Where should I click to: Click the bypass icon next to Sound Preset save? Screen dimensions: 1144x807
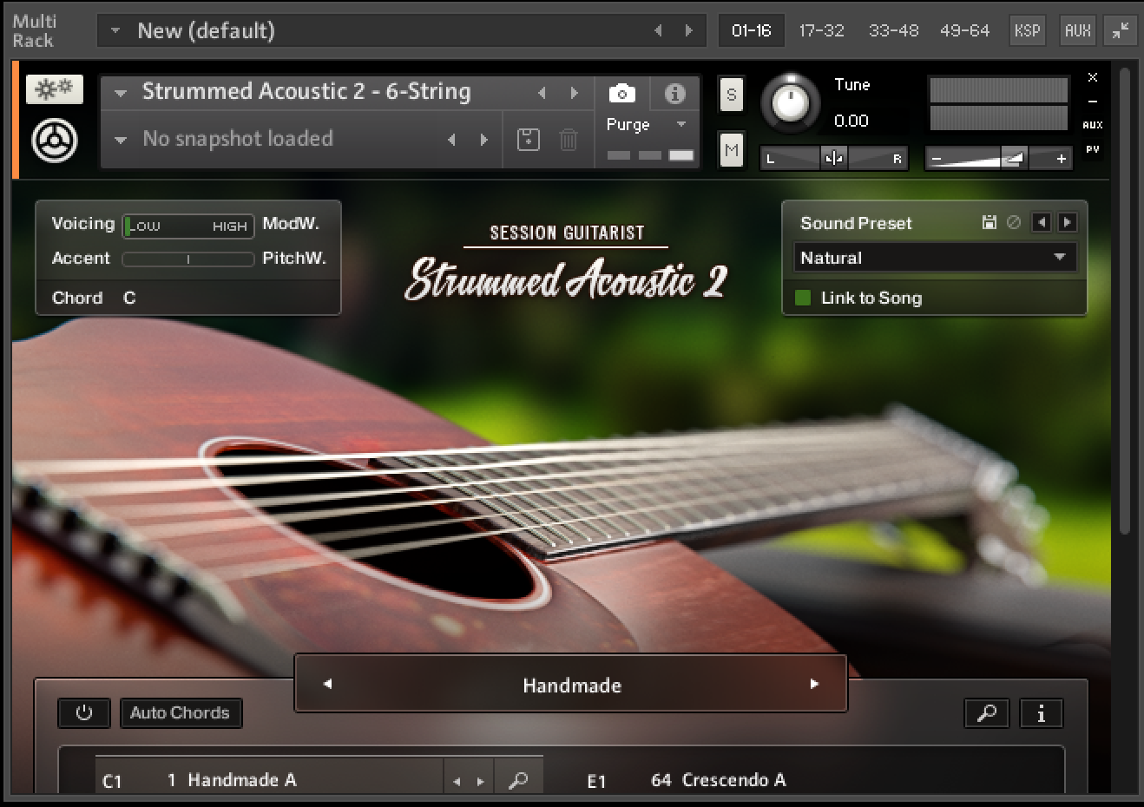coord(1012,222)
